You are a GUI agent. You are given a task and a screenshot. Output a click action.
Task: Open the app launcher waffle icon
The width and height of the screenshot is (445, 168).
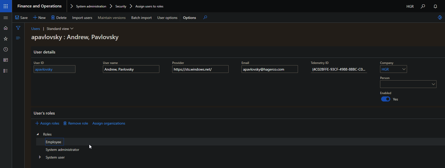[6, 6]
